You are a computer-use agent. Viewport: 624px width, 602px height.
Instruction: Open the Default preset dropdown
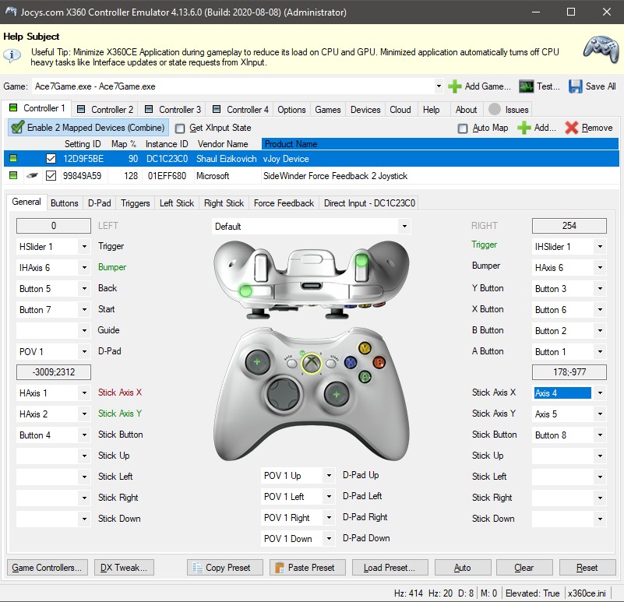[x=404, y=227]
